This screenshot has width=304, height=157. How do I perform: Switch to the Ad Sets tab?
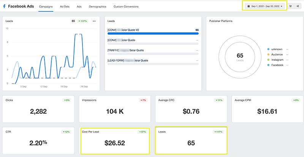[65, 6]
